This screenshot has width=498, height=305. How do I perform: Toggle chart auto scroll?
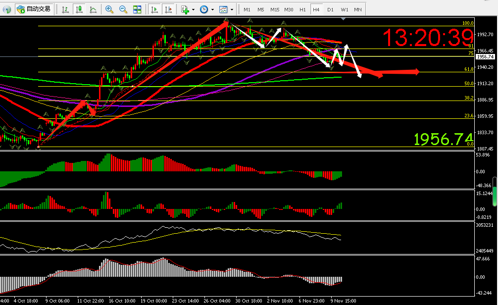pyautogui.click(x=154, y=9)
